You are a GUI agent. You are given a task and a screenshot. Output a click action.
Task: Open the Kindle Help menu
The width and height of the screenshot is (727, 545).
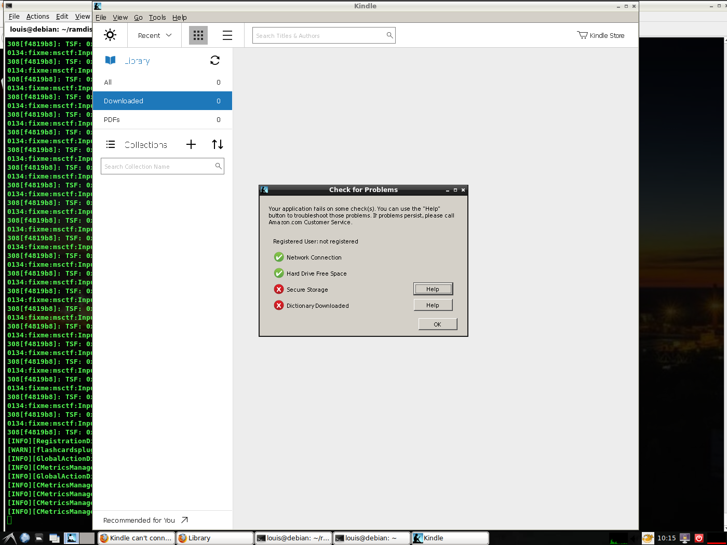point(180,17)
